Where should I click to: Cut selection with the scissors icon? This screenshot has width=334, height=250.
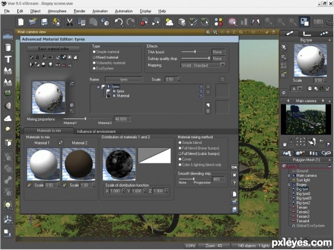coord(70,22)
